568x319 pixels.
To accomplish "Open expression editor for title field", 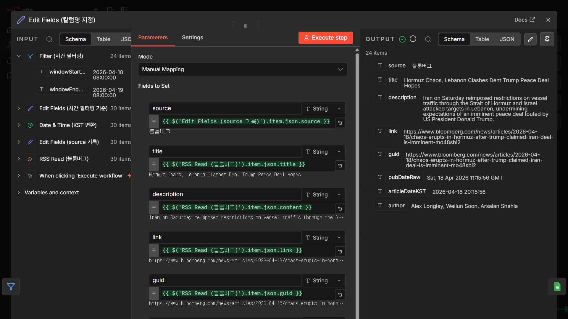I will pyautogui.click(x=340, y=166).
